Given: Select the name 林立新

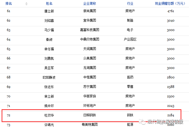Looking at the screenshot, I should click(x=49, y=96).
